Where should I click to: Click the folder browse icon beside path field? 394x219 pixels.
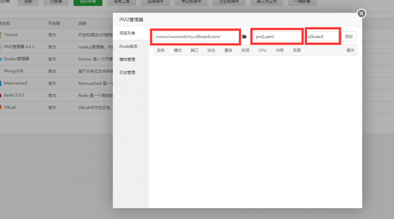coord(244,36)
